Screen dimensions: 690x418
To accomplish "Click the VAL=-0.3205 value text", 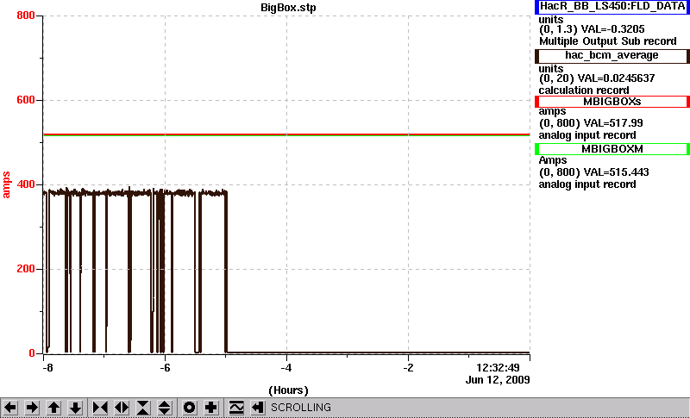I will [x=613, y=29].
